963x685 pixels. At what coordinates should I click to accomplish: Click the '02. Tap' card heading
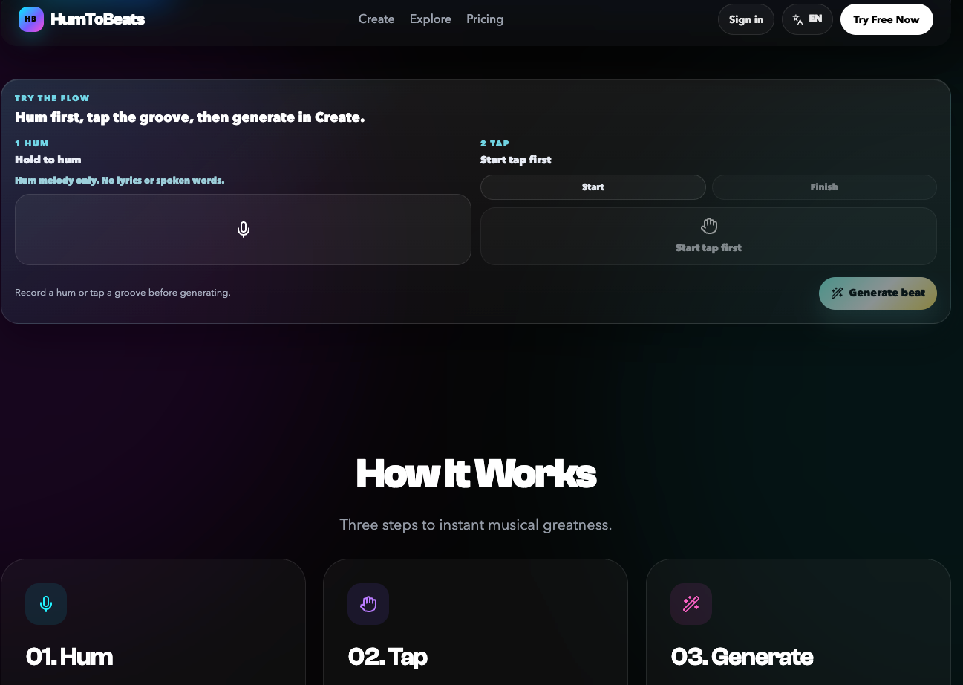point(388,657)
